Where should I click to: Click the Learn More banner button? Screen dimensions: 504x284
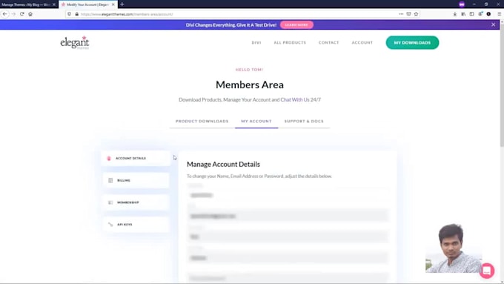(x=296, y=24)
